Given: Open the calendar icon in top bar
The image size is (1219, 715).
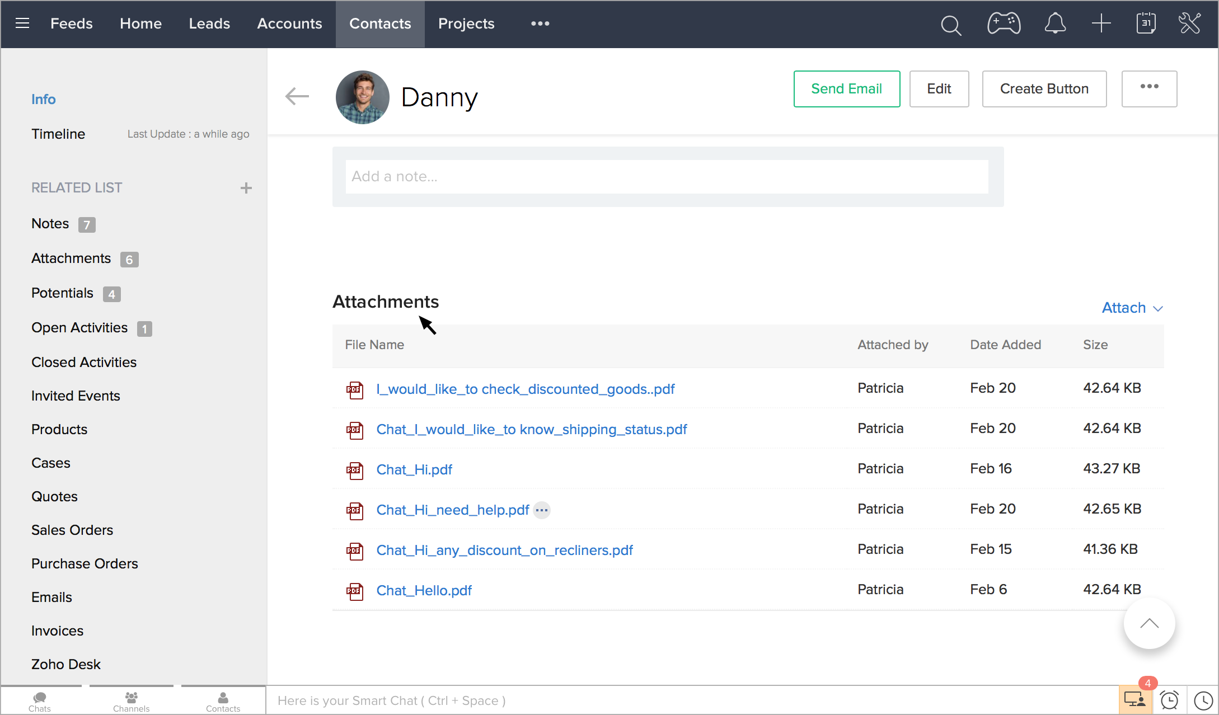Looking at the screenshot, I should [1146, 23].
